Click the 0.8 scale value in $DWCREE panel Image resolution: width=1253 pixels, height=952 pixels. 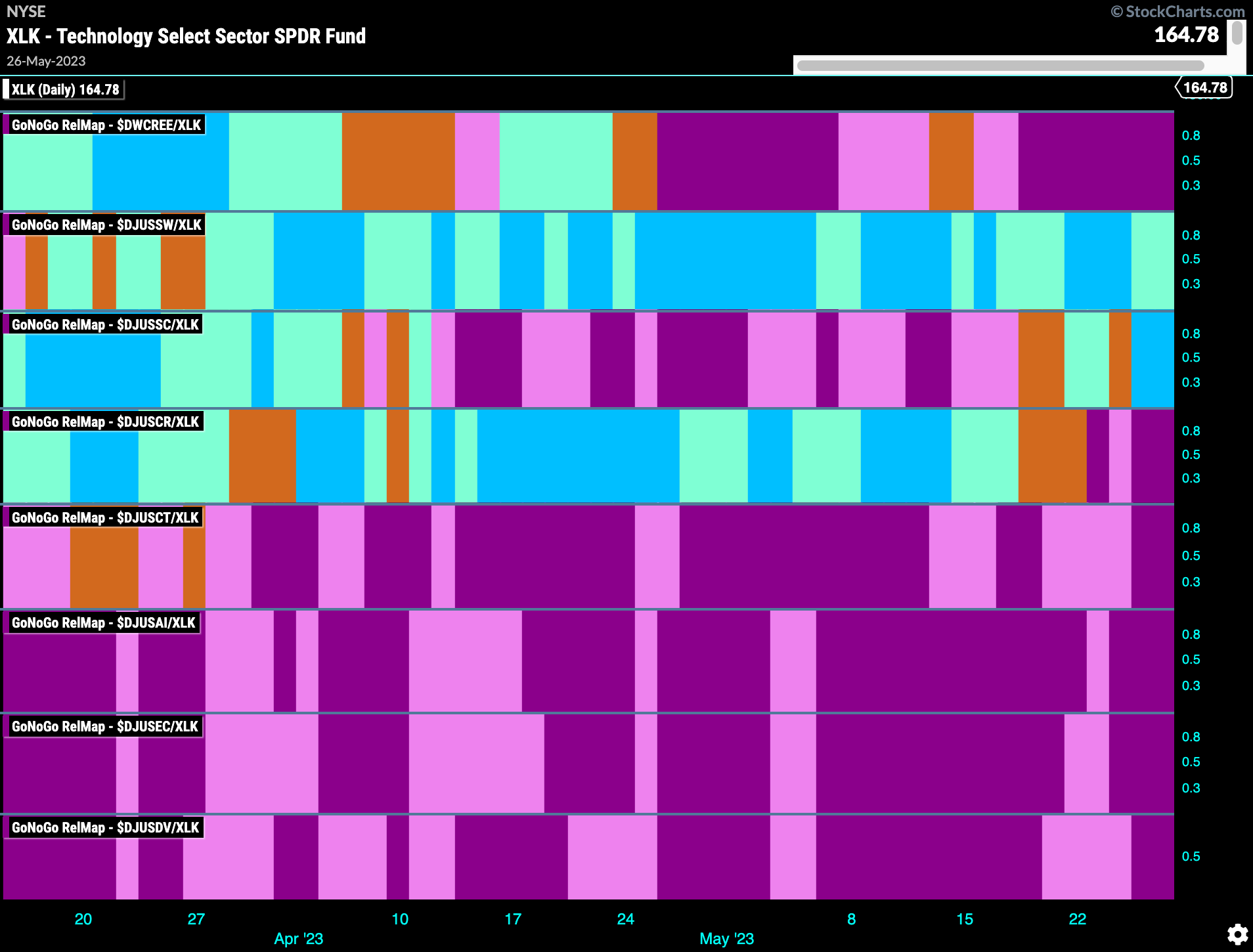[x=1191, y=135]
